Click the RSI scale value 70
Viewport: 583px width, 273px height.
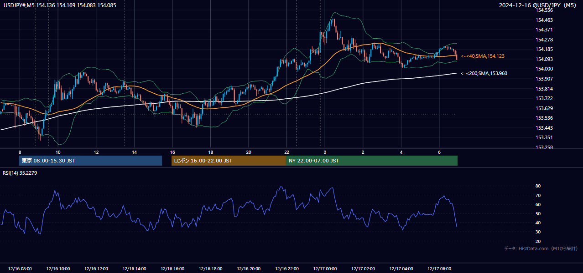pyautogui.click(x=538, y=195)
